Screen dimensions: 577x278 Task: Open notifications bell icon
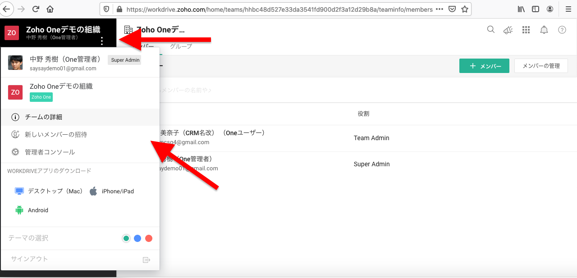point(544,30)
